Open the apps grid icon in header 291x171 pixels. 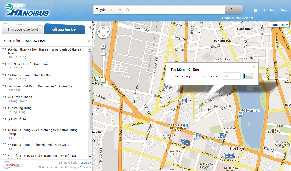point(255,10)
